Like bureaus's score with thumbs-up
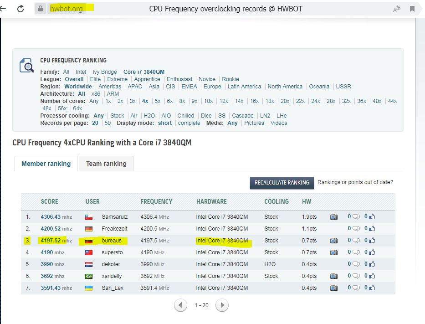The width and height of the screenshot is (425, 324). click(372, 240)
